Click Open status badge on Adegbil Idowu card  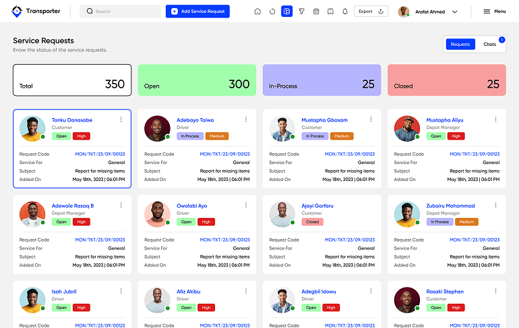coord(311,308)
